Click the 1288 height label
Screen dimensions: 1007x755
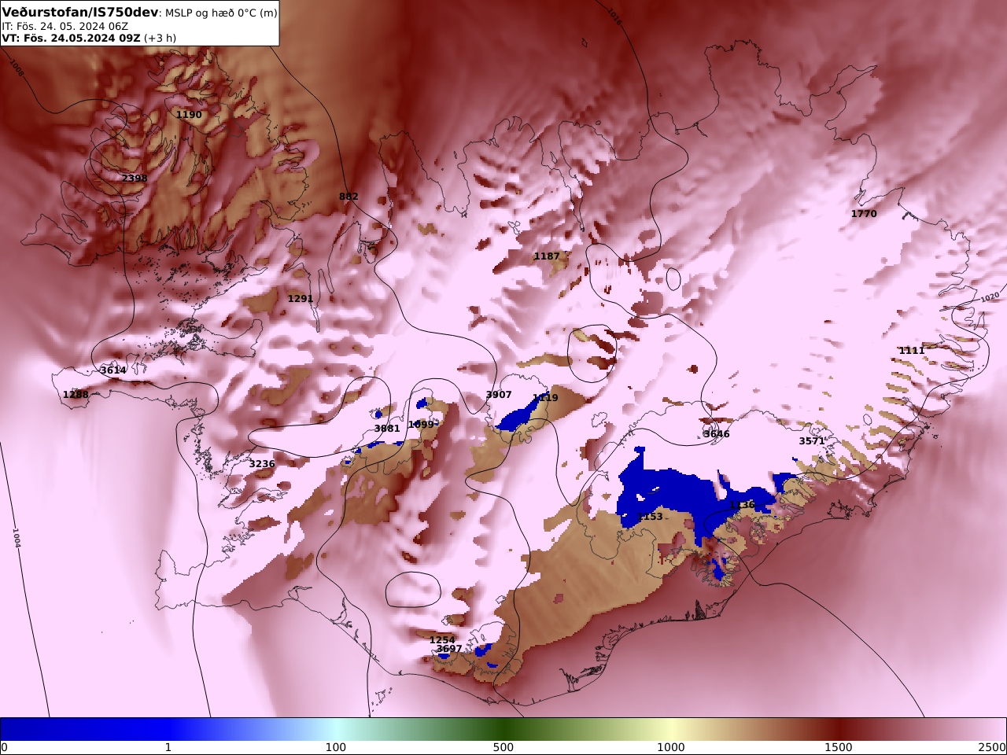click(x=76, y=395)
